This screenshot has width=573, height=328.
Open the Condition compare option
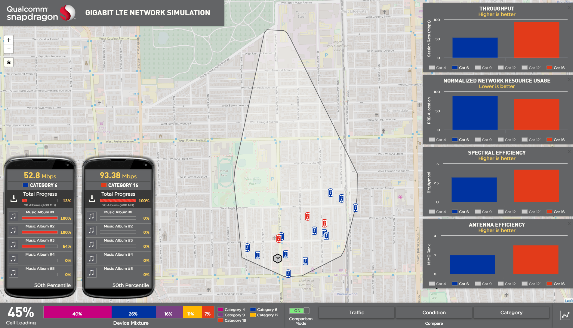pyautogui.click(x=434, y=313)
